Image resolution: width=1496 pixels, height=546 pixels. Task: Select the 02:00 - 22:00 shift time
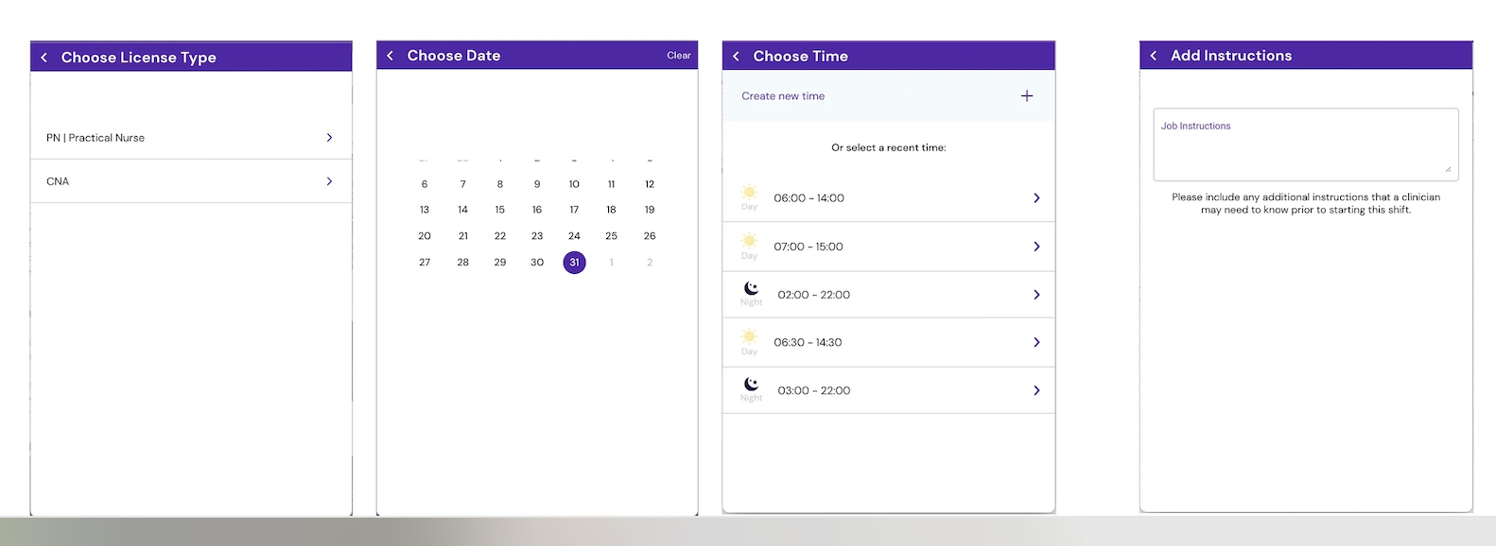click(889, 295)
